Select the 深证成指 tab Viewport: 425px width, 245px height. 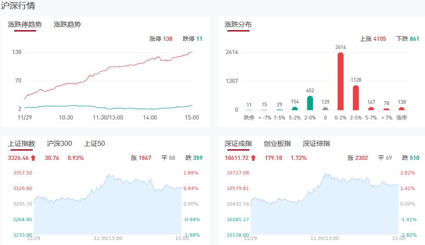[x=238, y=144]
